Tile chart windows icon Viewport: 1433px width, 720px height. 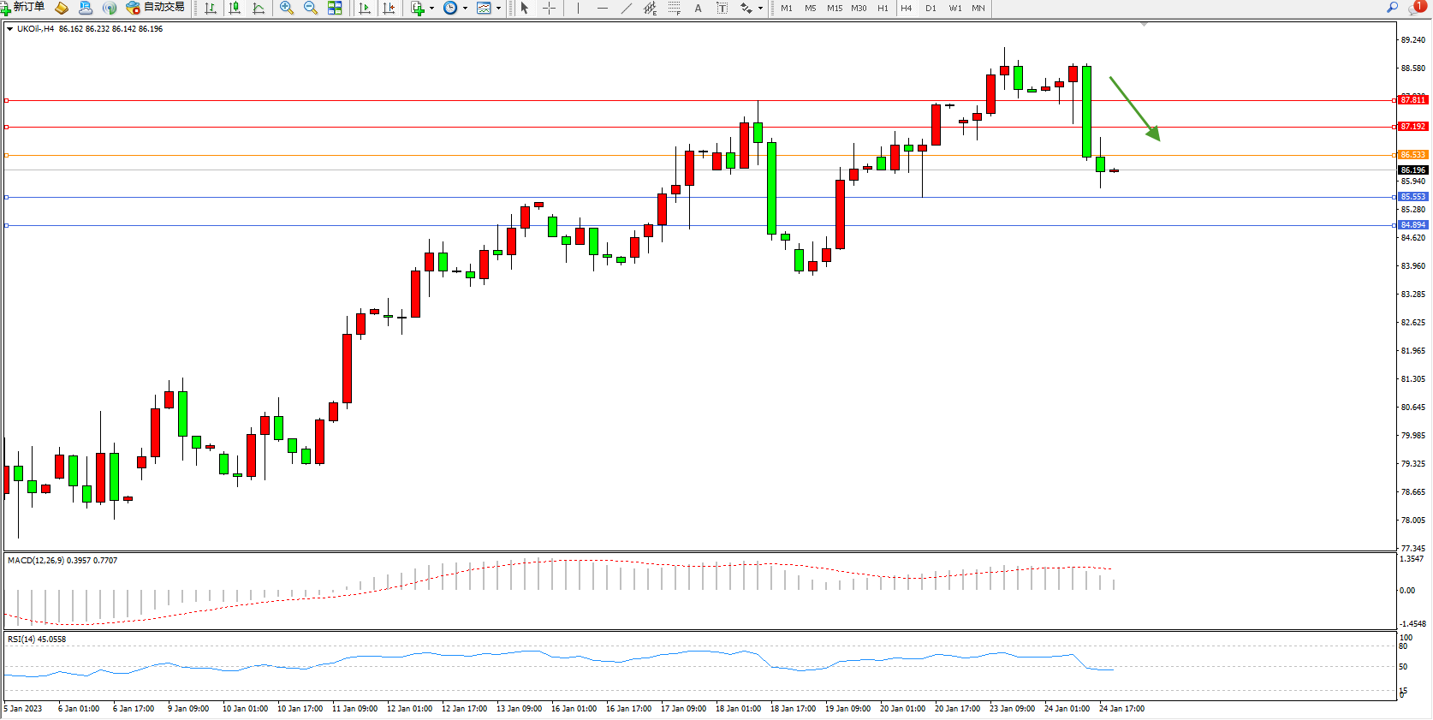[x=335, y=8]
